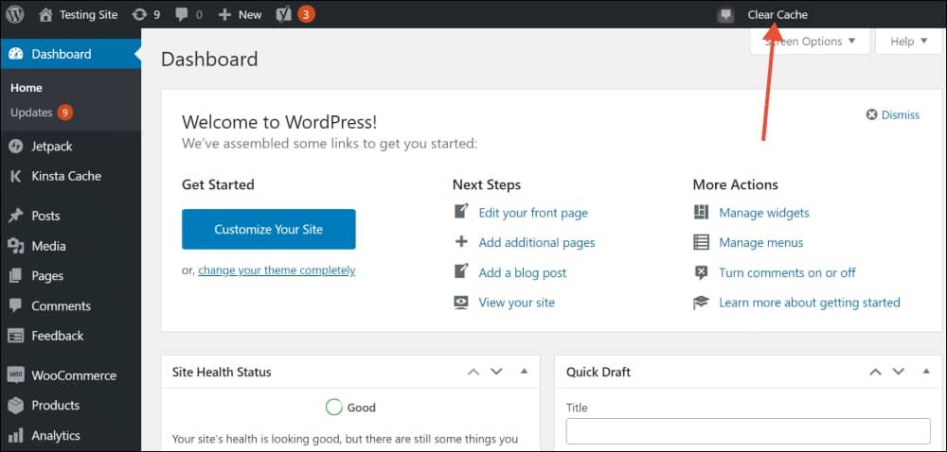Open the Dashboard menu item
The width and height of the screenshot is (947, 452).
pyautogui.click(x=70, y=54)
